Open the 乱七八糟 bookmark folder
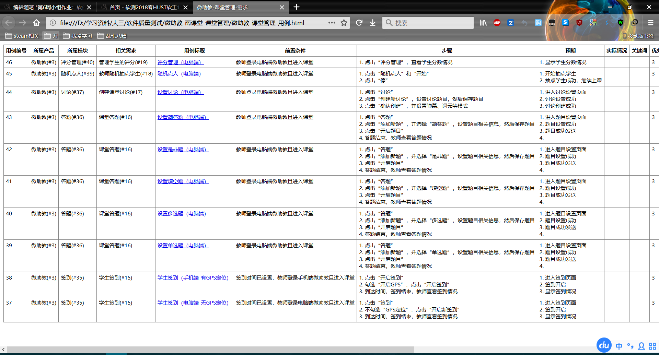 (112, 36)
